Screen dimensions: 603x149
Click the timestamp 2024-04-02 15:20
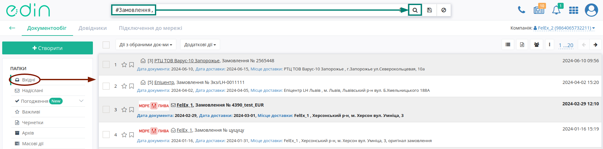(x=581, y=82)
